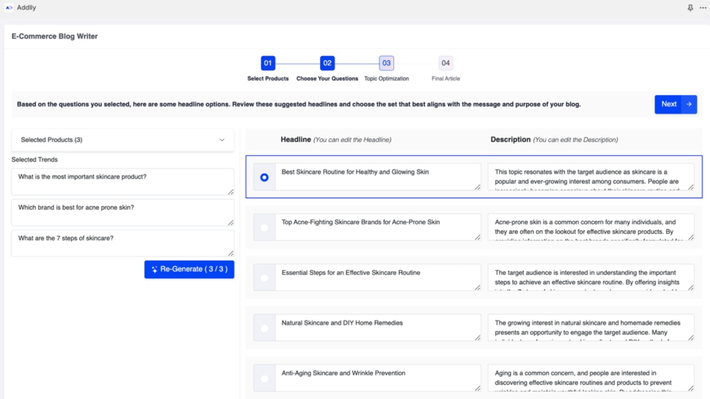The width and height of the screenshot is (710, 399).
Task: Jump to step 04 Final Article
Action: (446, 63)
